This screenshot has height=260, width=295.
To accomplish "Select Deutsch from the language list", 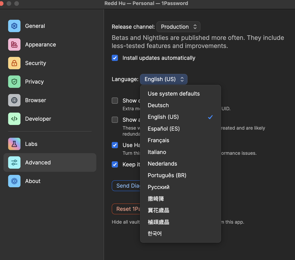I will click(x=181, y=105).
